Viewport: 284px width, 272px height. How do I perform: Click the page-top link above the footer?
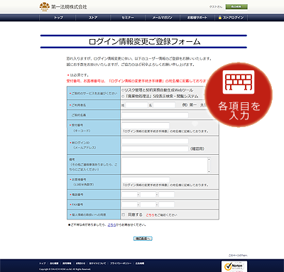tap(238, 256)
